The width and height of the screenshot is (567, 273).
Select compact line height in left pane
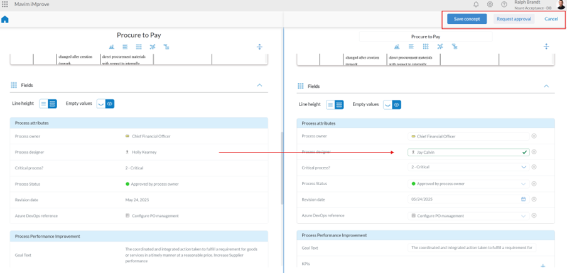point(44,104)
